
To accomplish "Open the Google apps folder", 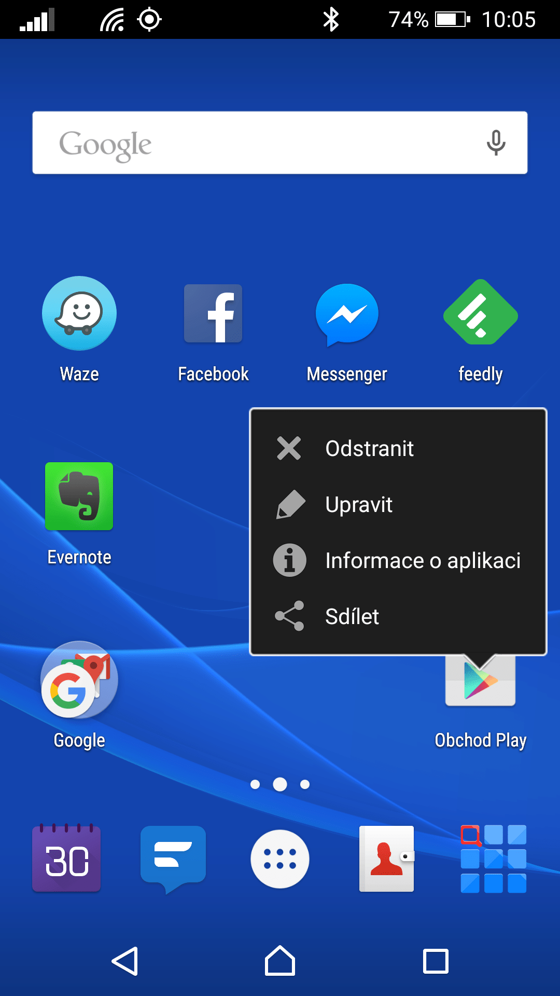I will pyautogui.click(x=79, y=680).
